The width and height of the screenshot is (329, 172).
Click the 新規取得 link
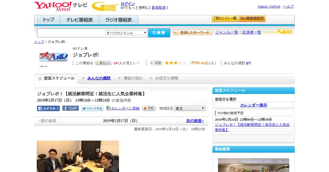(x=159, y=8)
